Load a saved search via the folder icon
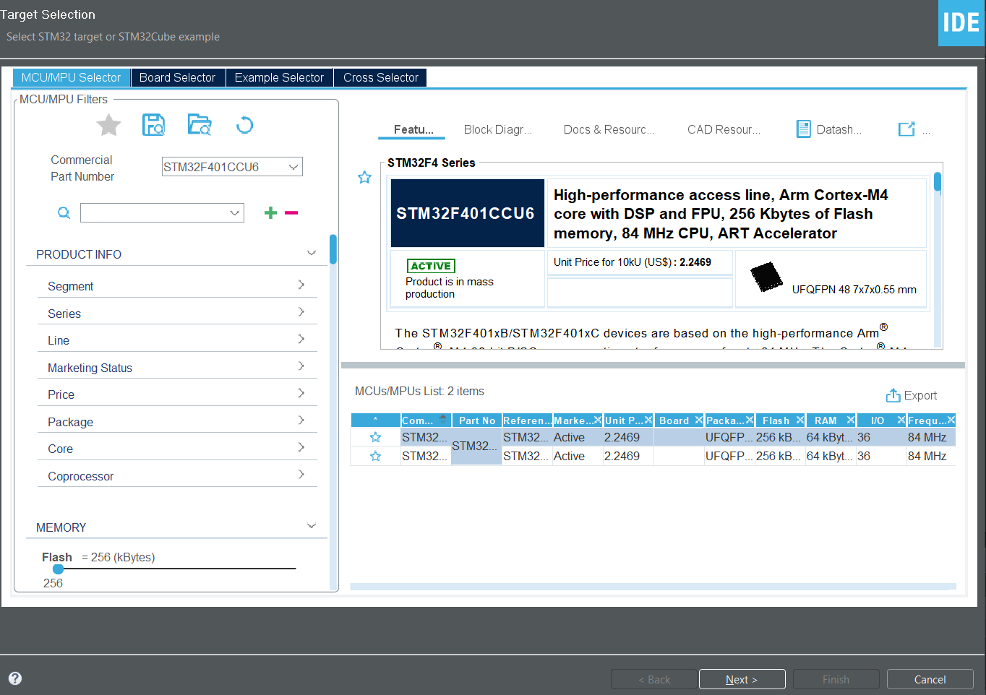This screenshot has width=986, height=695. coord(200,125)
